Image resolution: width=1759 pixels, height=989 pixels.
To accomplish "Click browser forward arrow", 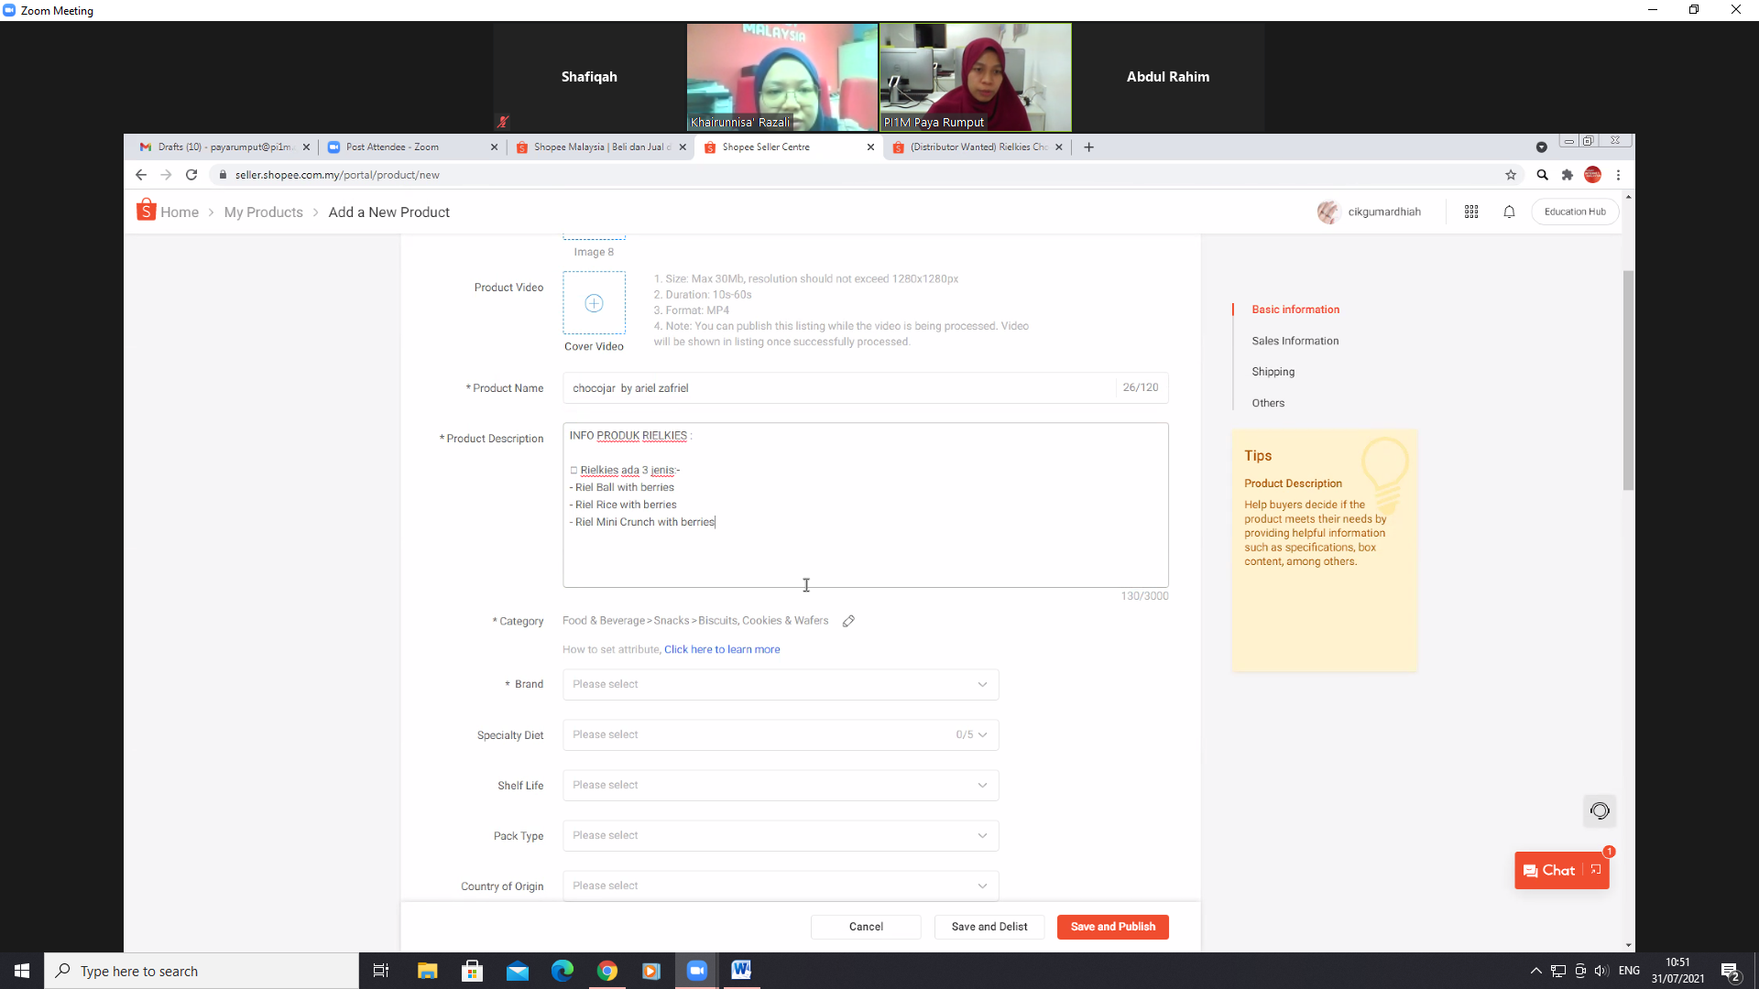I will [x=166, y=175].
